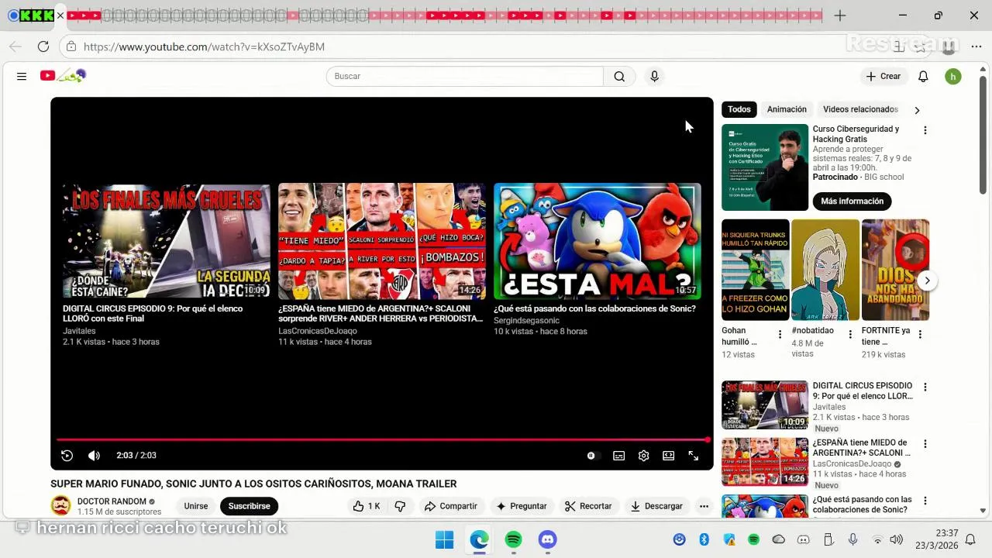
Task: Join the channel with Unirse
Action: 195,506
